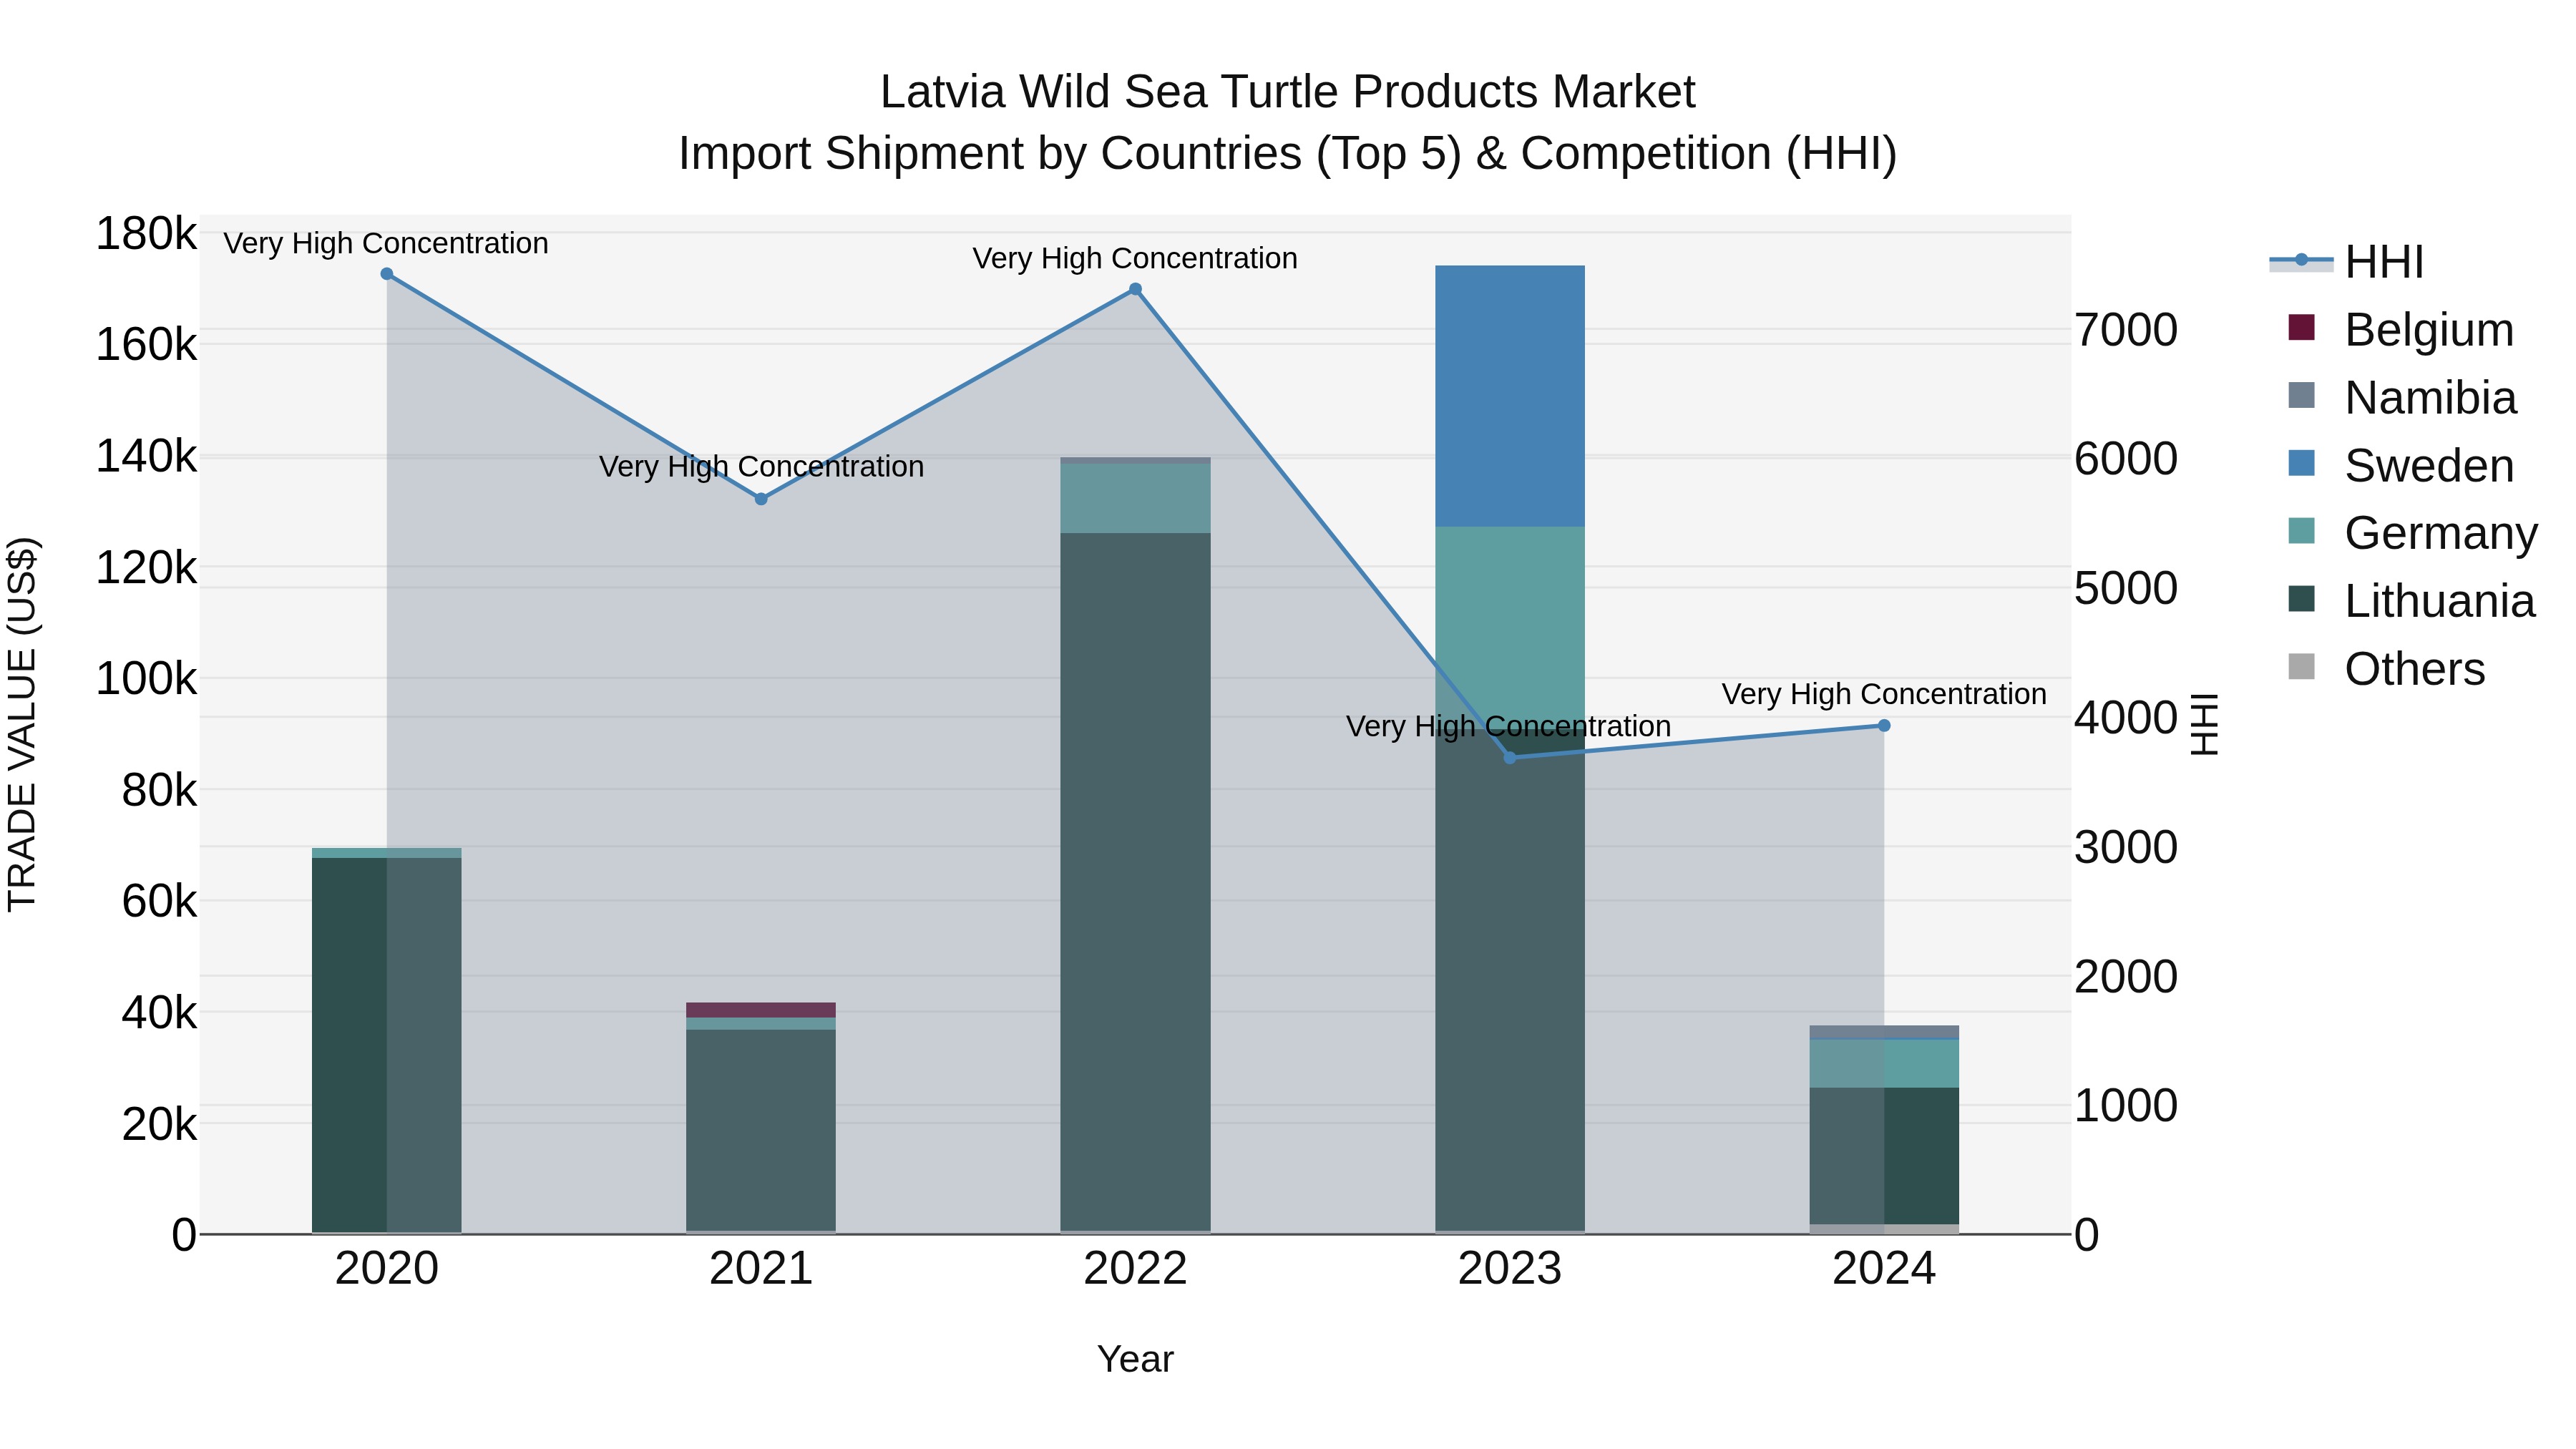The image size is (2576, 1449).
Task: Click the Germany bar segment in 2022
Action: pos(1135,498)
